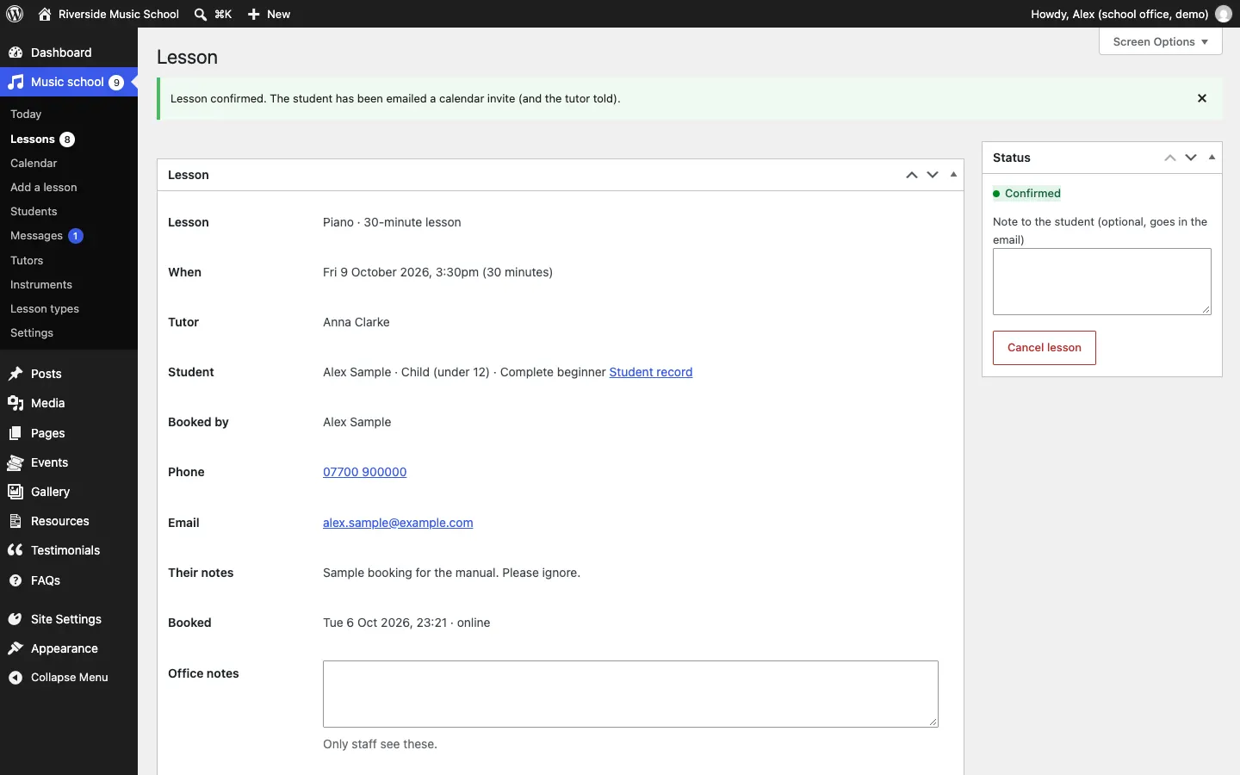Image resolution: width=1240 pixels, height=775 pixels.
Task: Dismiss the Lesson confirmed notice
Action: click(1203, 98)
